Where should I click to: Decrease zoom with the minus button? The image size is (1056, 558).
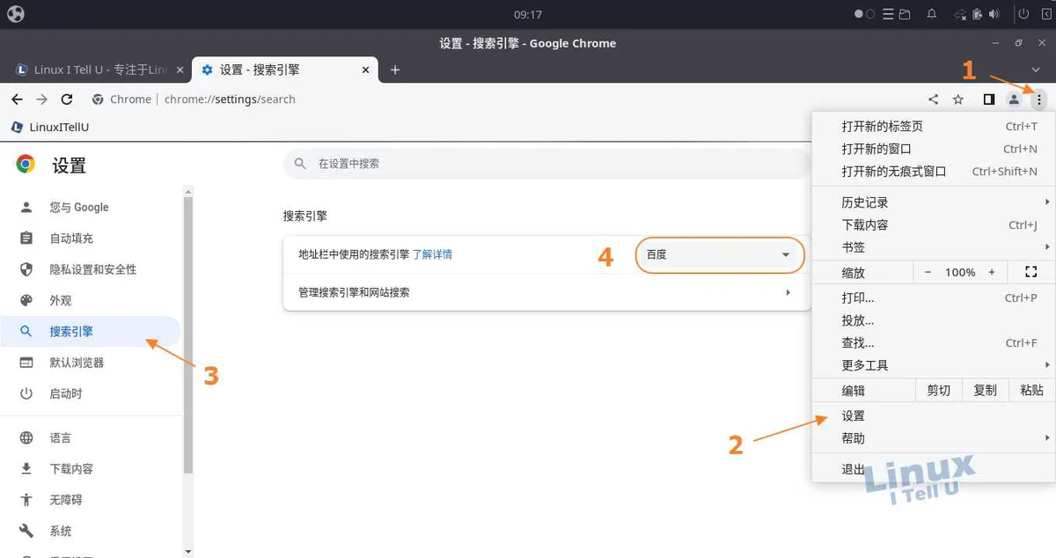coord(928,273)
